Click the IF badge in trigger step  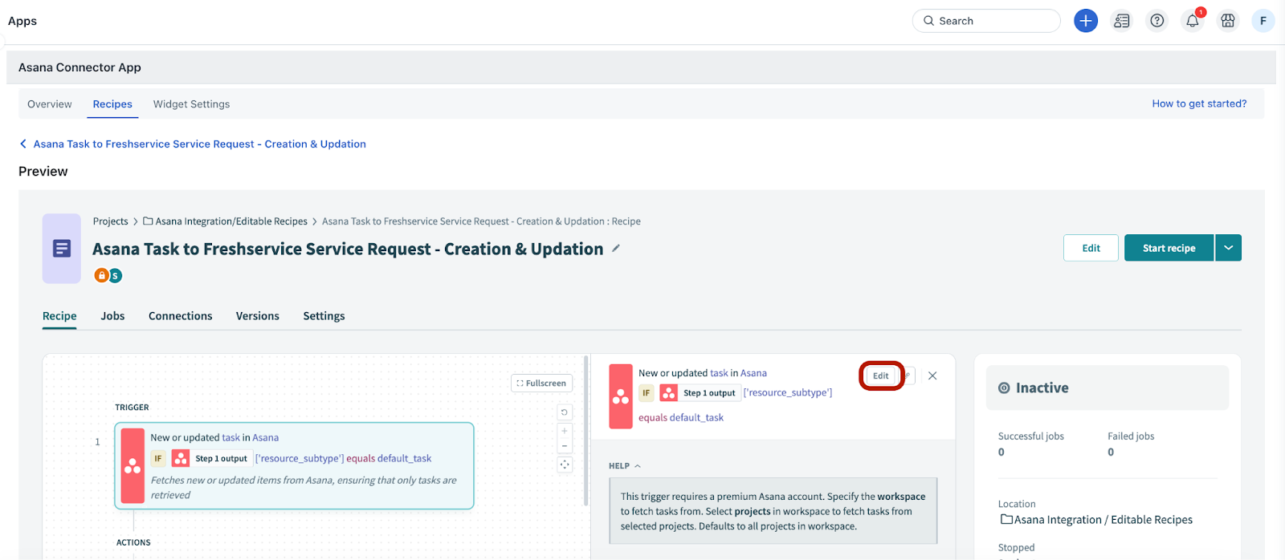158,459
